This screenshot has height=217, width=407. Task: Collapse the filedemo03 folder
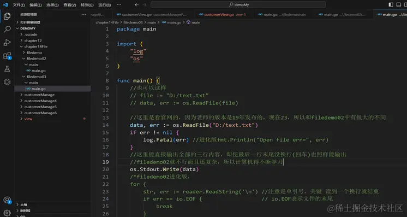(x=52, y=77)
